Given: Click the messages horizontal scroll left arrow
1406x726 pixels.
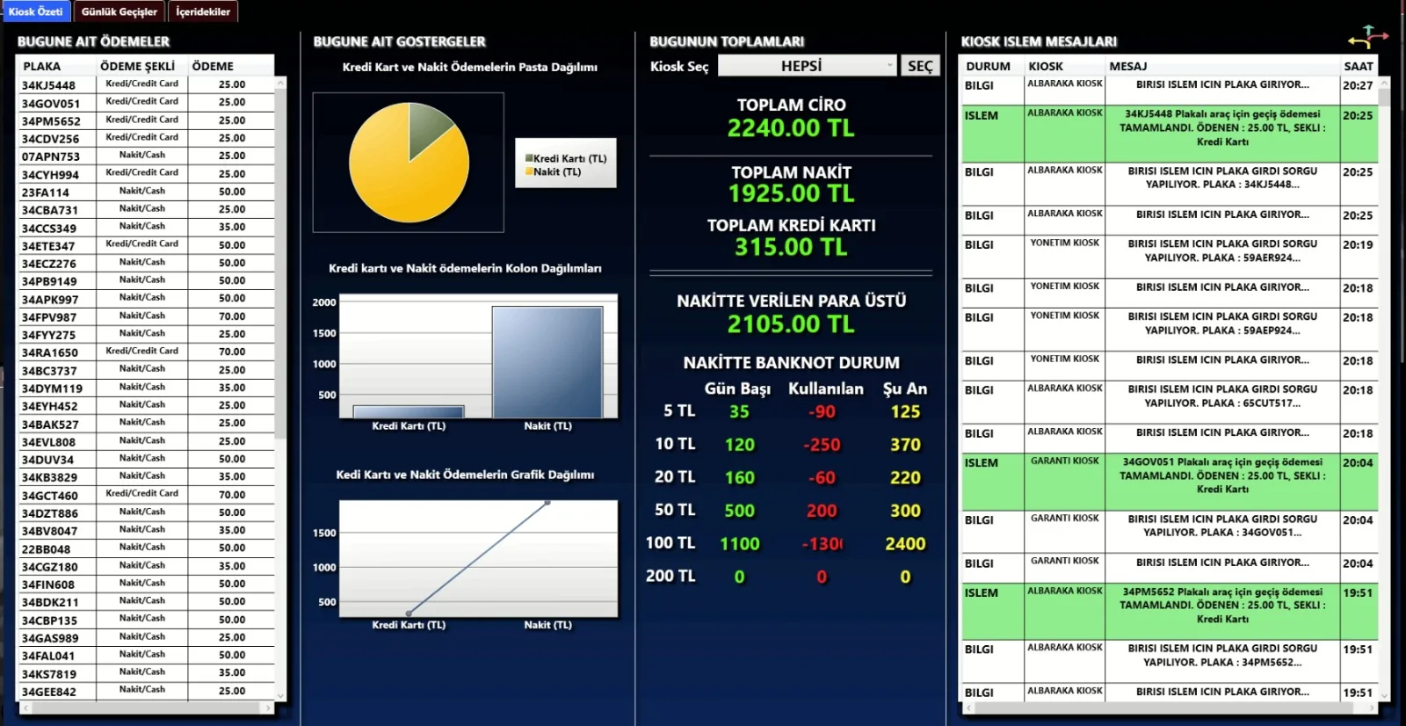Looking at the screenshot, I should [x=969, y=707].
